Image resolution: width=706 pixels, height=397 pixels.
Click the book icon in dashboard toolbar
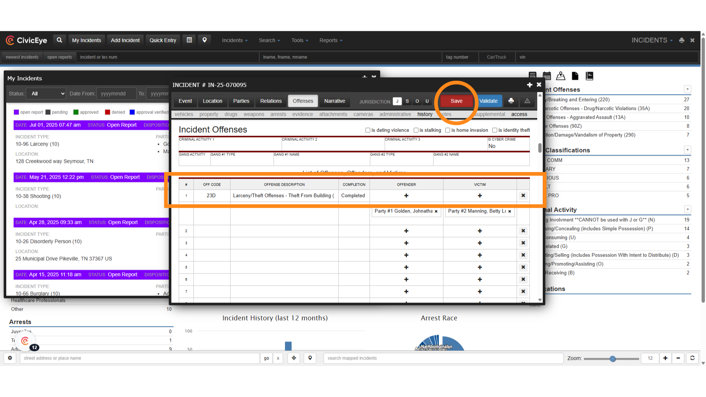pyautogui.click(x=589, y=76)
